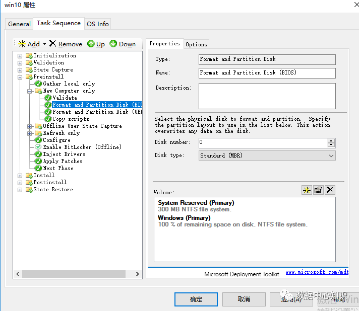359x311 pixels.
Task: Click the Install folder icon
Action: point(29,176)
